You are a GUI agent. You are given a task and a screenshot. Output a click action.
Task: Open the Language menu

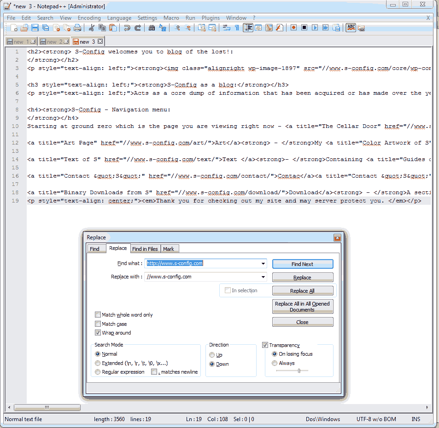click(x=119, y=18)
